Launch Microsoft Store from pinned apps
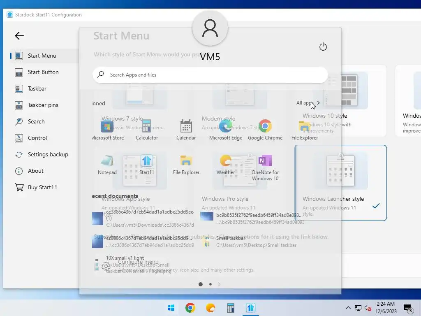Viewport: 421px width, 316px height. (x=107, y=130)
